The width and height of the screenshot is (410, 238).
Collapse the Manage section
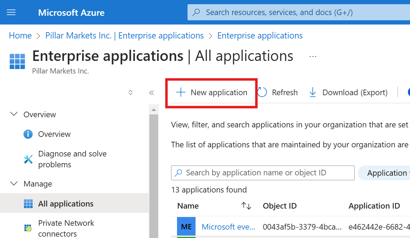coord(14,183)
